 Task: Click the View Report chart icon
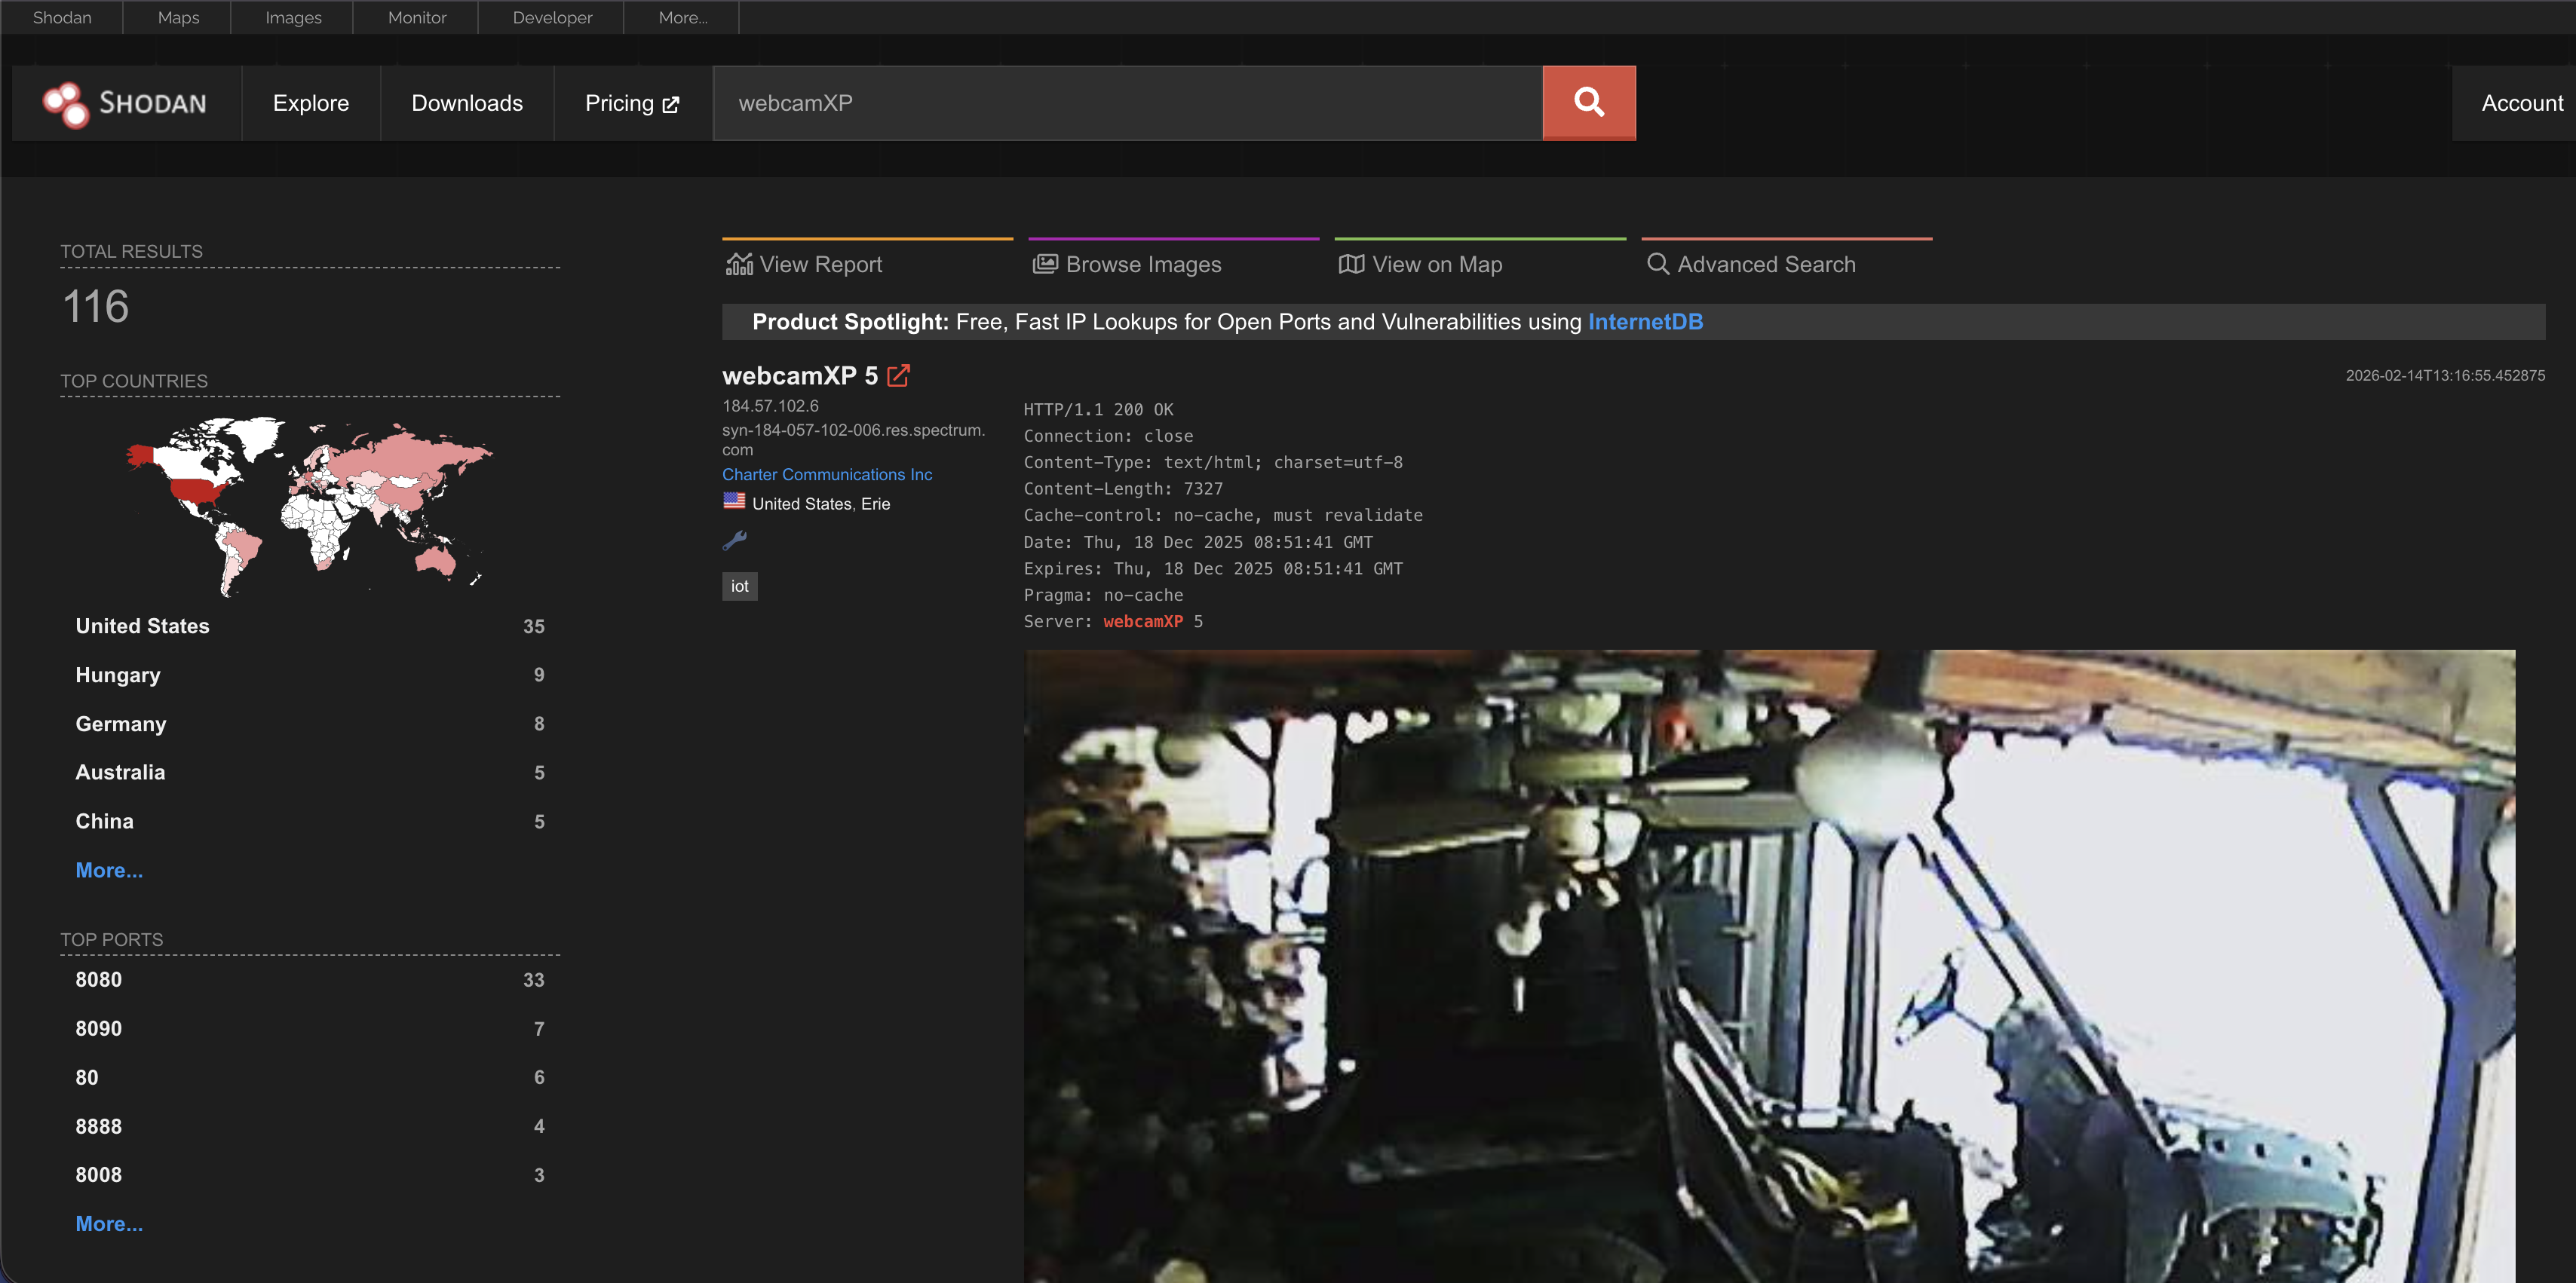coord(739,264)
